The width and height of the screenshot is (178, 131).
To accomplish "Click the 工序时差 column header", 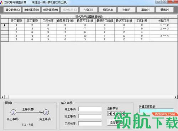I will [142, 21].
